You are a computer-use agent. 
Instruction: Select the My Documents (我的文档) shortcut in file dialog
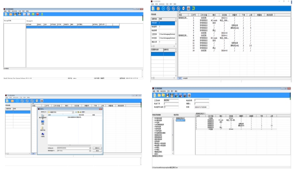[x=43, y=129]
